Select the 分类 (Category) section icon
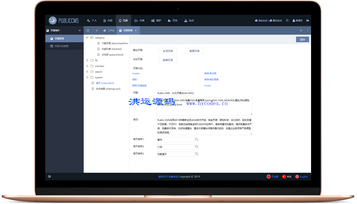357x204 pixels. coord(136,20)
